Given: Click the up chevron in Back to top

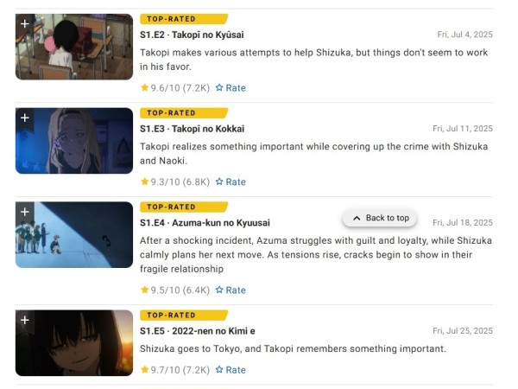Looking at the screenshot, I should point(357,218).
